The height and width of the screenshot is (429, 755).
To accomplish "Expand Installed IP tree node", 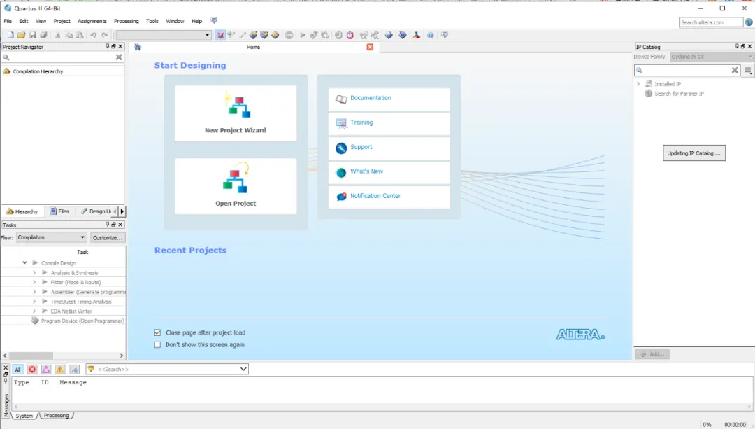I will click(x=638, y=84).
